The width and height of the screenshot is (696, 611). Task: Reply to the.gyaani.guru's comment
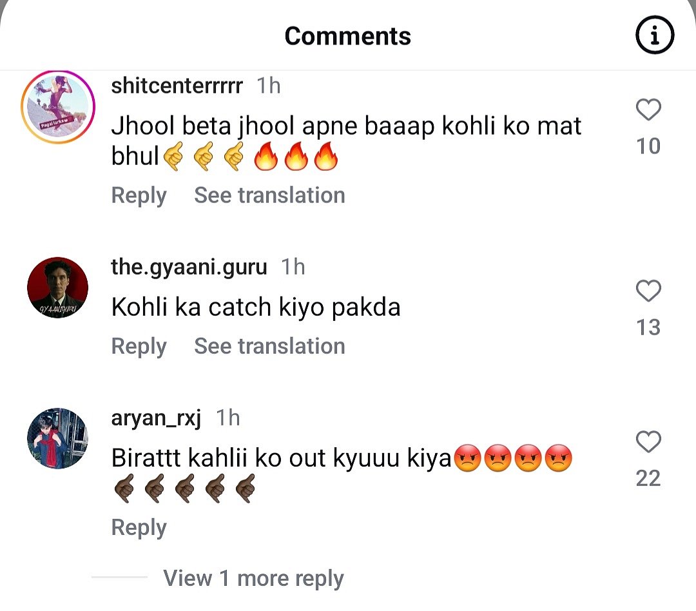click(139, 346)
